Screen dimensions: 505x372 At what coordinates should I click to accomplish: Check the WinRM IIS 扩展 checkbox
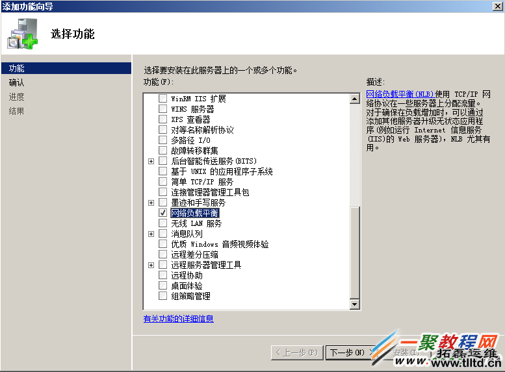point(163,98)
